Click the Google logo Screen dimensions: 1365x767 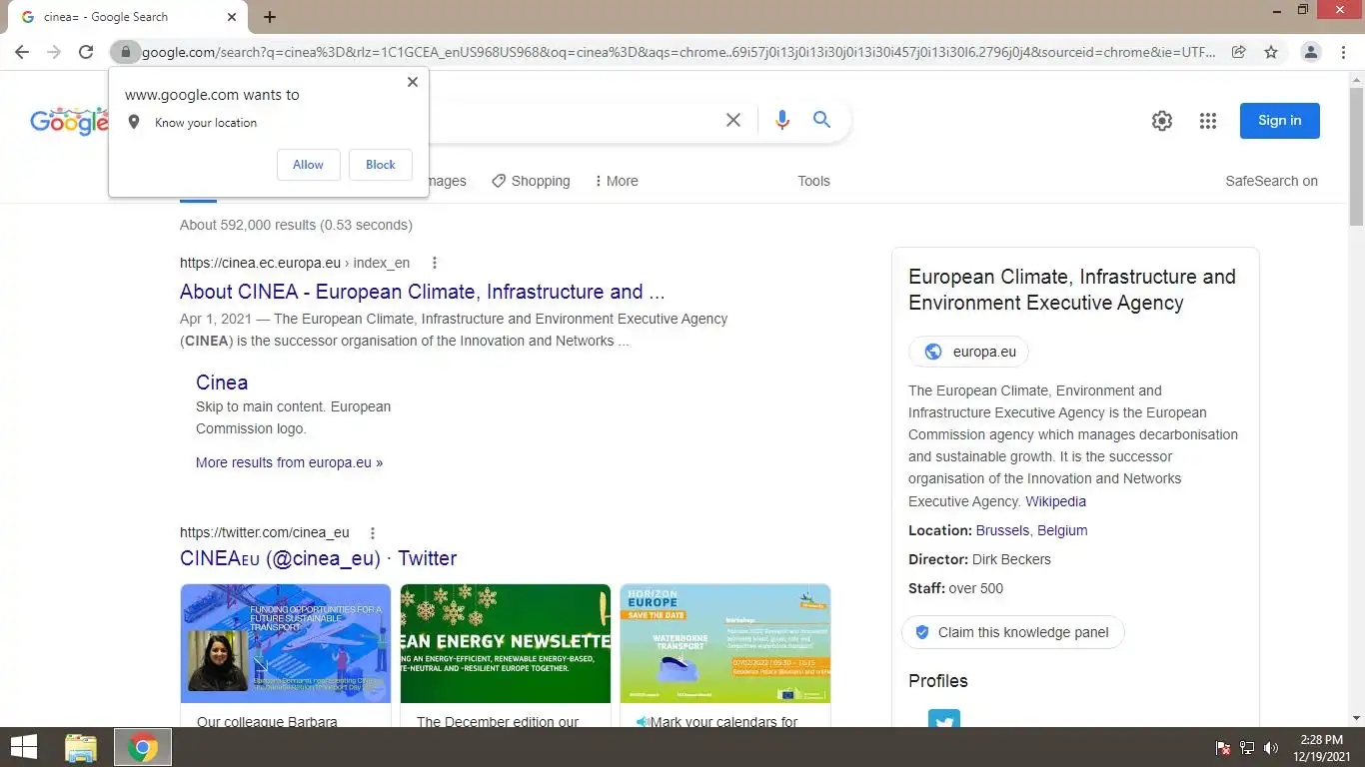[x=69, y=121]
